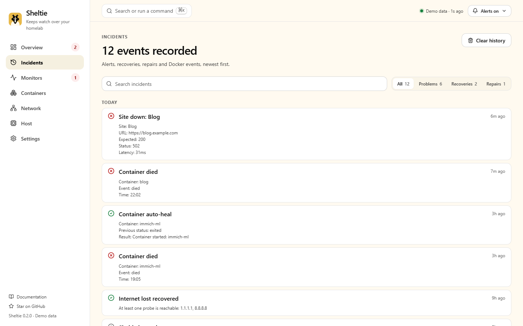Expand the Alerts on dropdown chevron

(504, 11)
